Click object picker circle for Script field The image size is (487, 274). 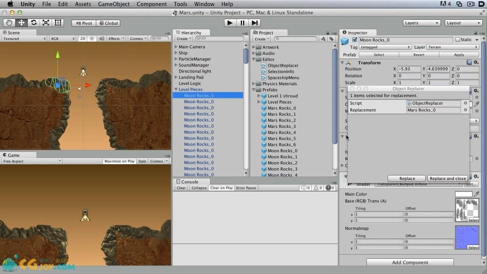(x=465, y=103)
